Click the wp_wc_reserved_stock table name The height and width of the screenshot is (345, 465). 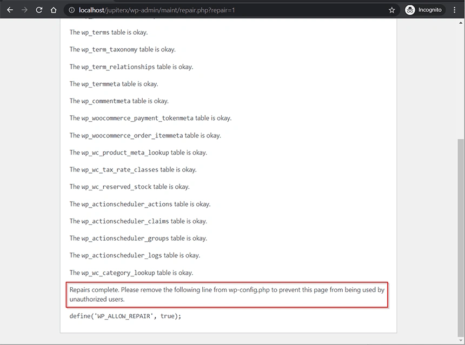[x=116, y=187]
